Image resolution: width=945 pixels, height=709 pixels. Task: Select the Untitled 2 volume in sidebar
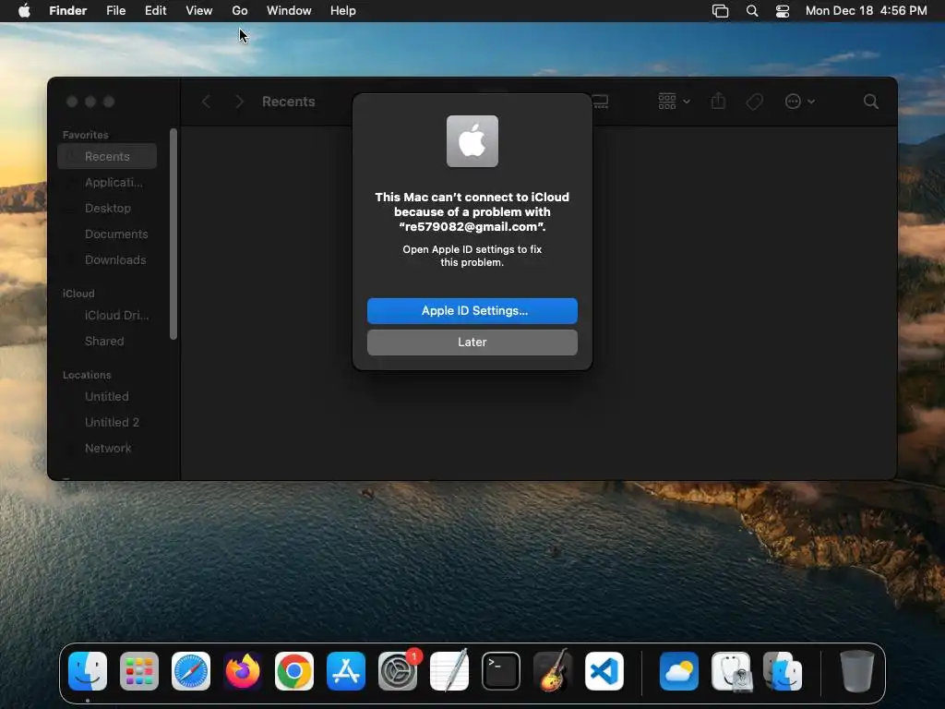pos(107,423)
